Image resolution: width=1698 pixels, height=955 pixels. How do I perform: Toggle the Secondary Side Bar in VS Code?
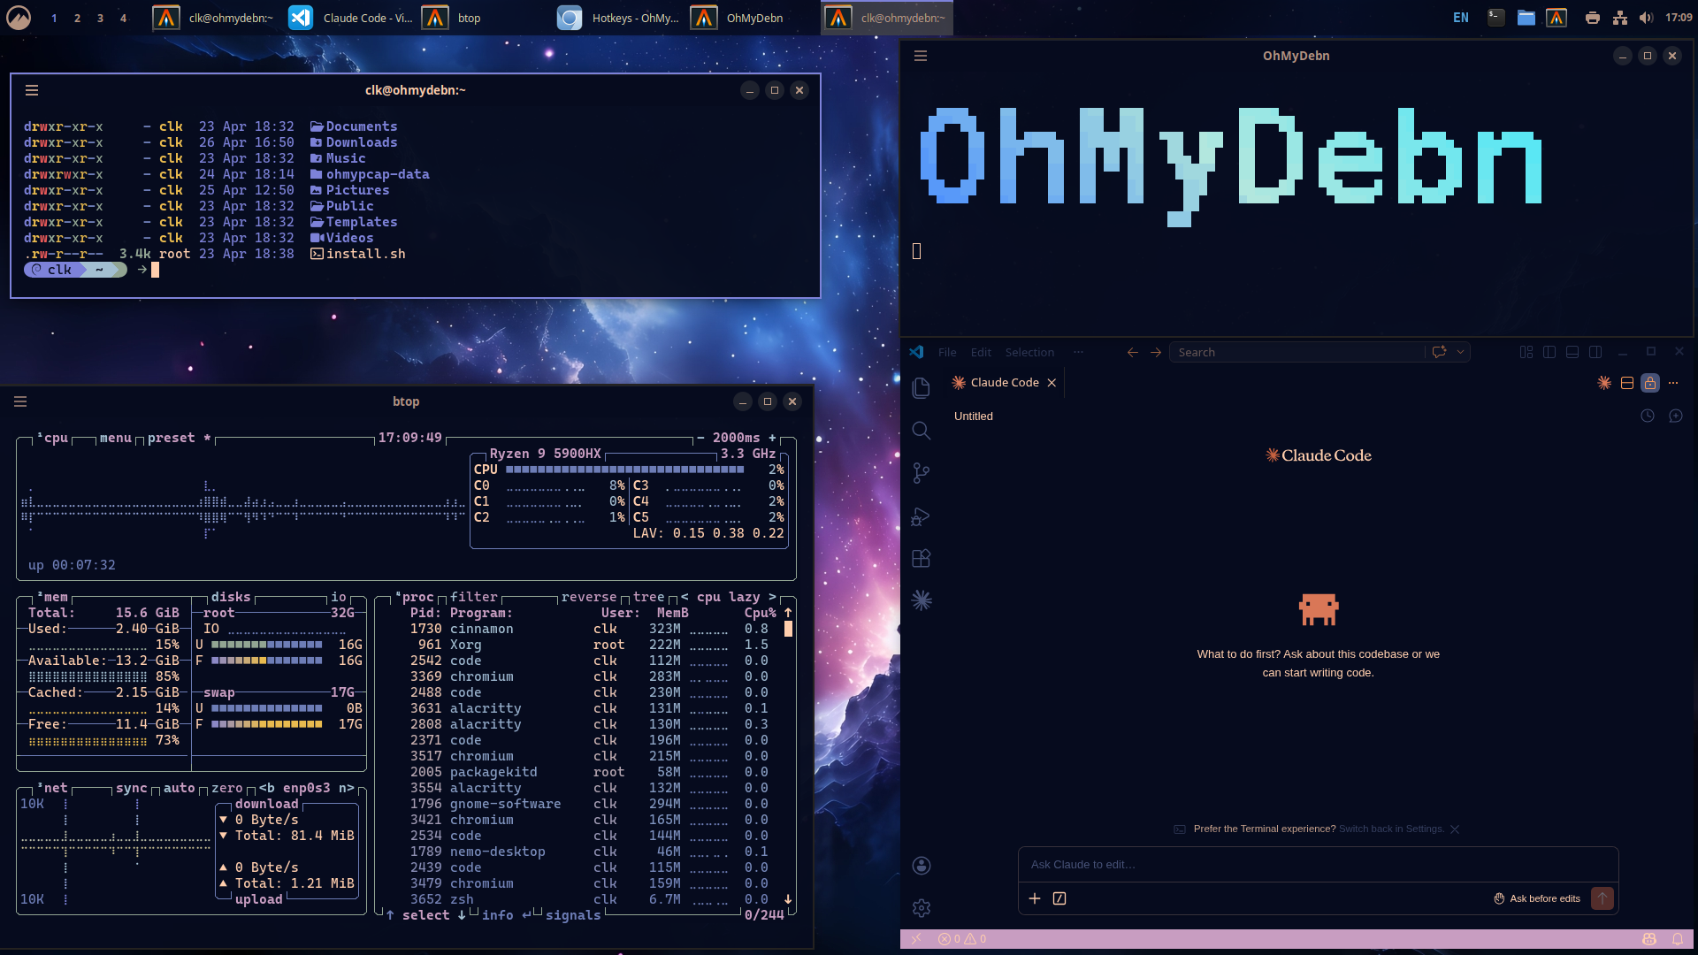[x=1595, y=352]
